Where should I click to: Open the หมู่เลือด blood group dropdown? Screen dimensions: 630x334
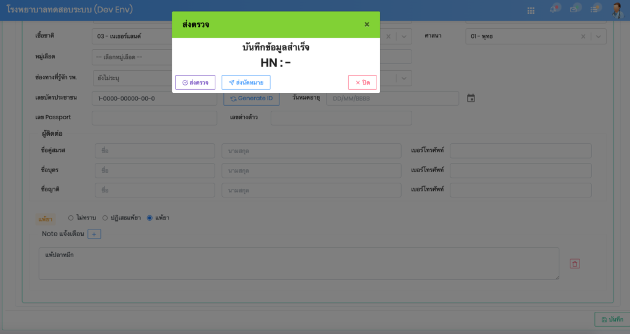pyautogui.click(x=132, y=57)
